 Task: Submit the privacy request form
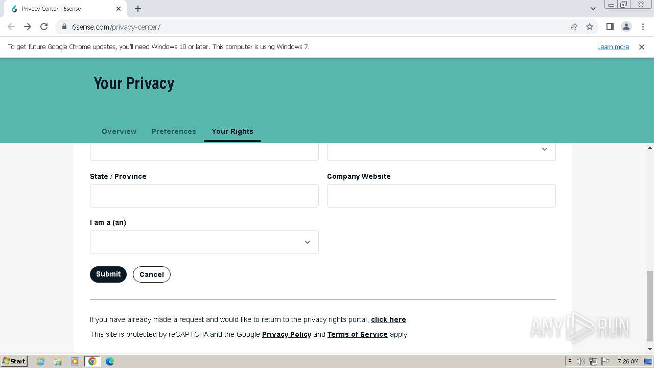click(x=108, y=274)
